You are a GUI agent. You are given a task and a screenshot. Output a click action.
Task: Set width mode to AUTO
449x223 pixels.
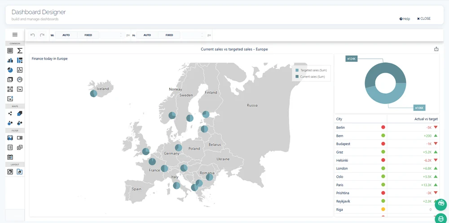pos(66,35)
